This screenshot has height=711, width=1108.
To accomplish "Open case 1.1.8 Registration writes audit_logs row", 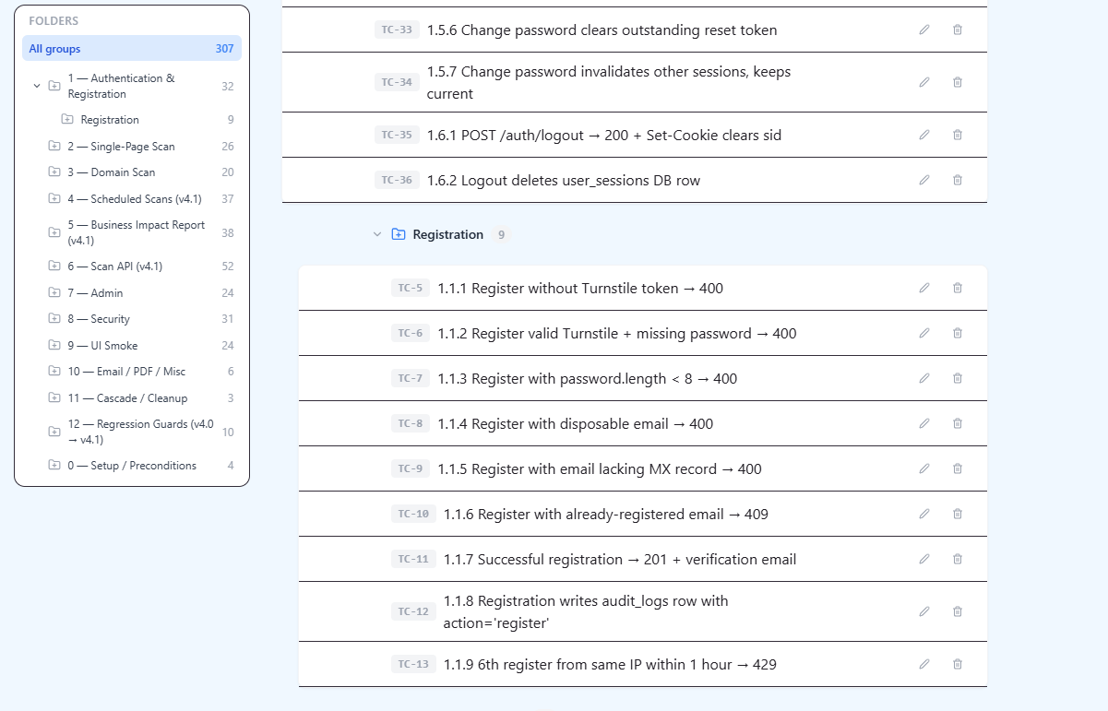I will point(586,611).
